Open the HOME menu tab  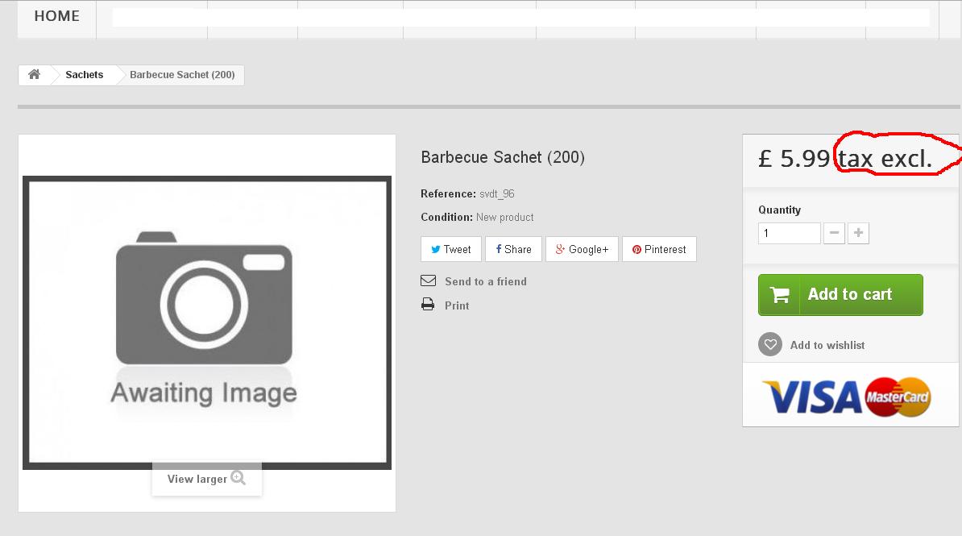(56, 17)
